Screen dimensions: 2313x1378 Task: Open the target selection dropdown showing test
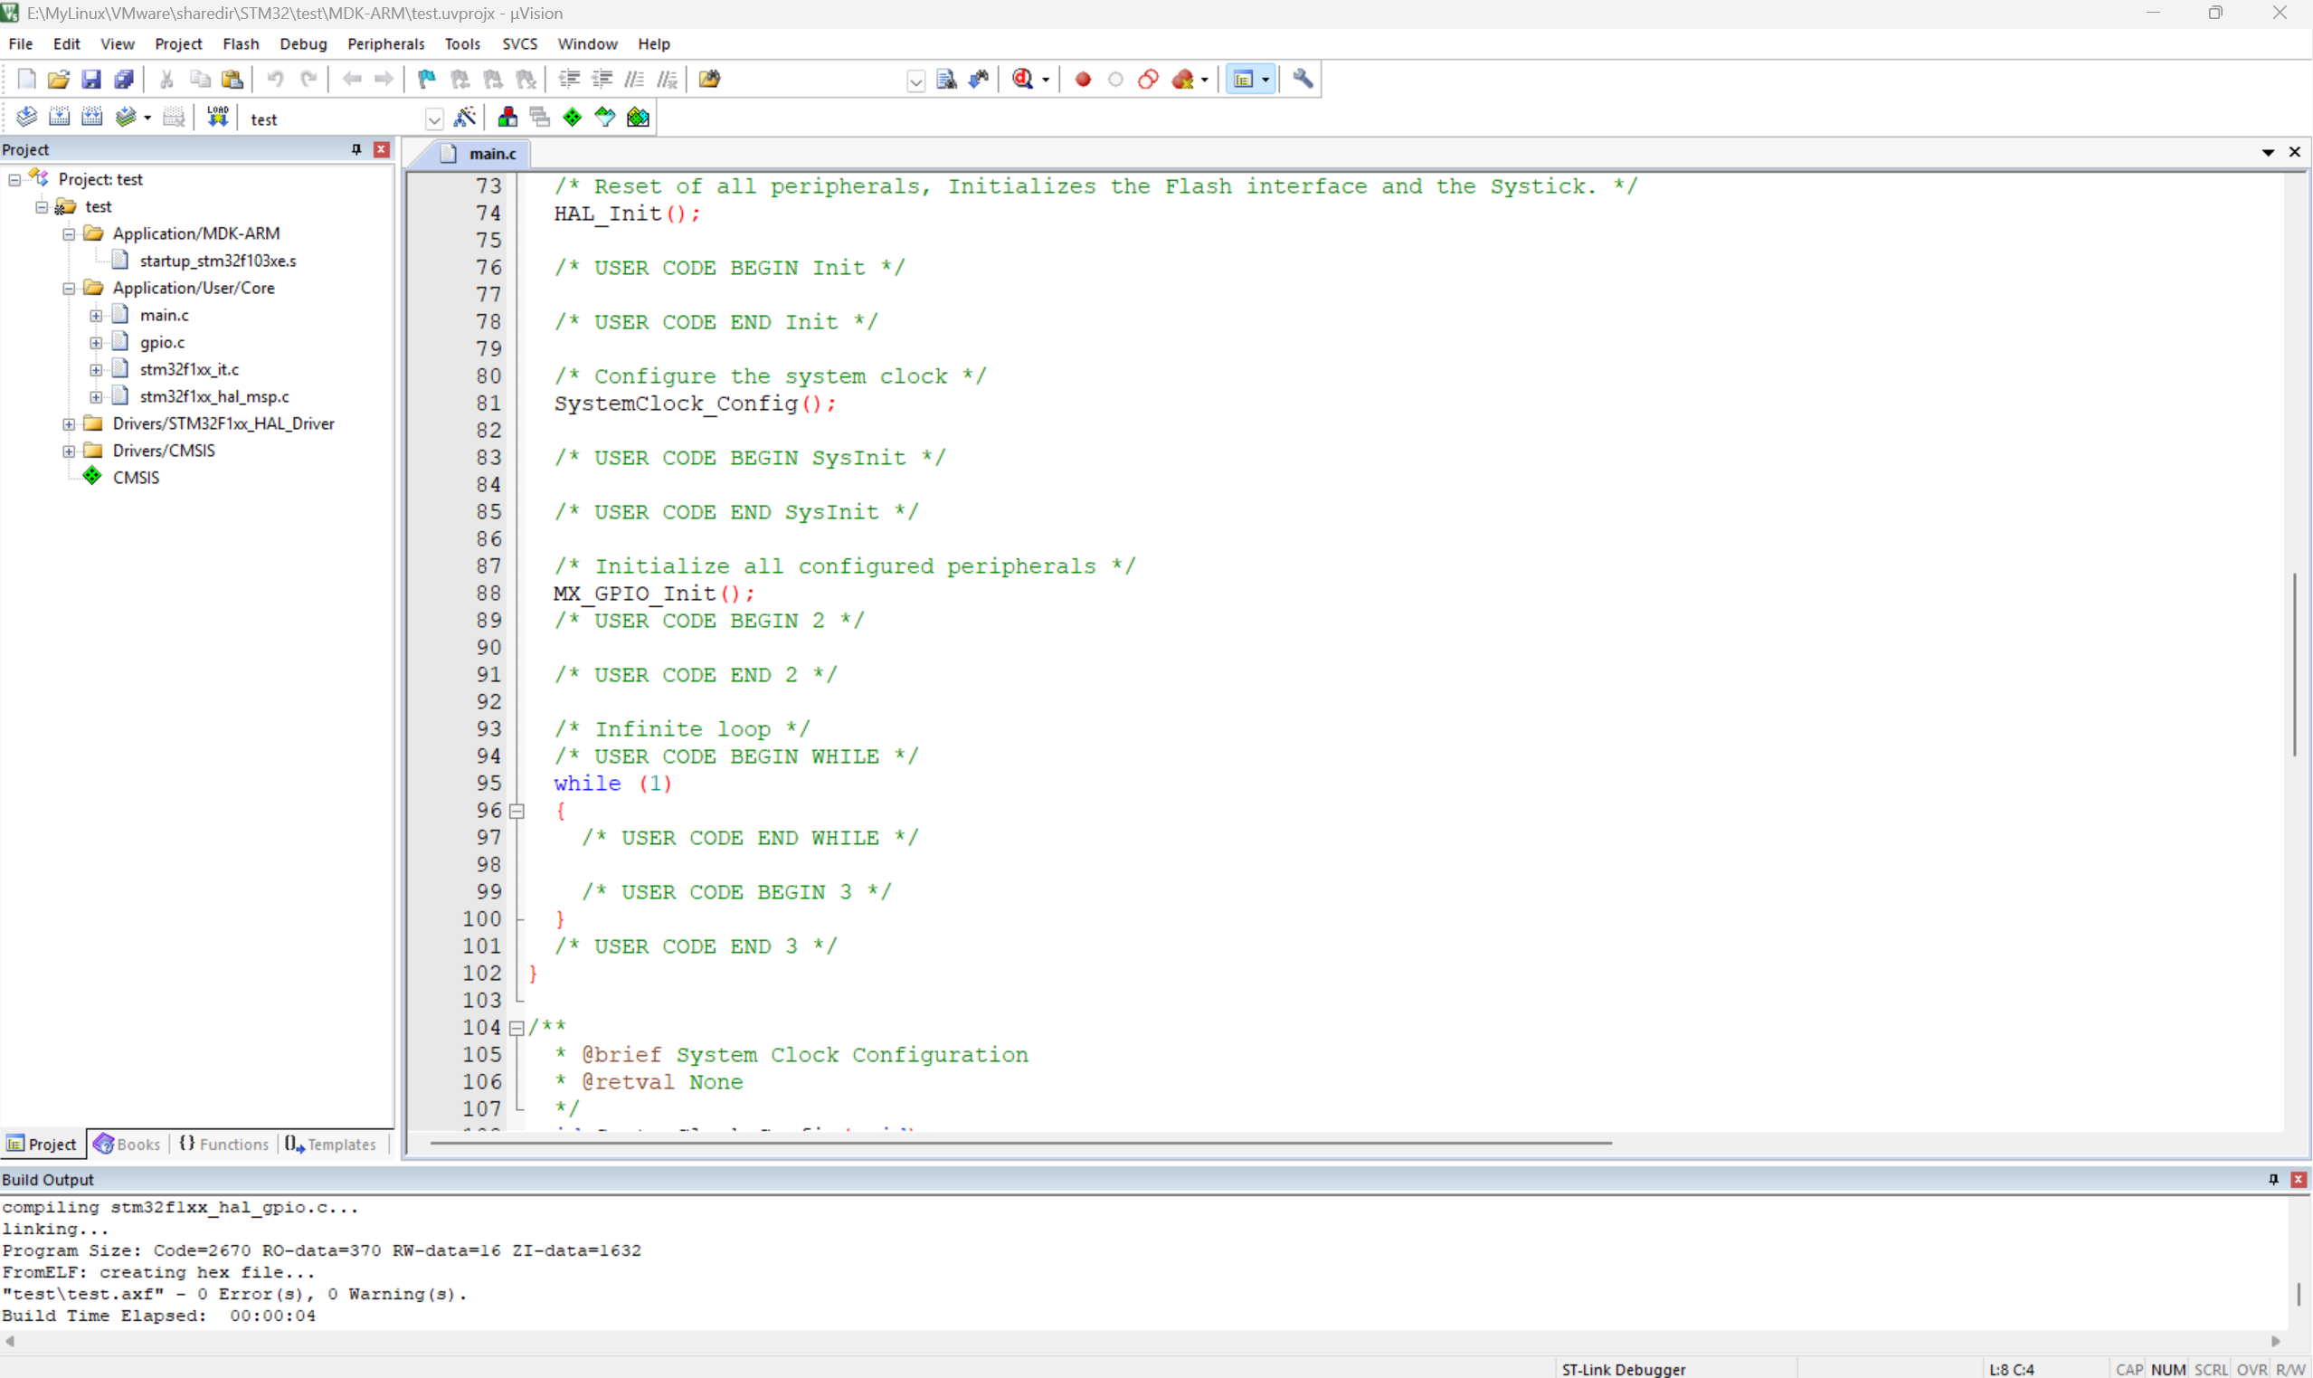(x=433, y=119)
